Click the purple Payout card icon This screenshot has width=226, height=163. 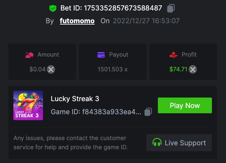pyautogui.click(x=101, y=55)
